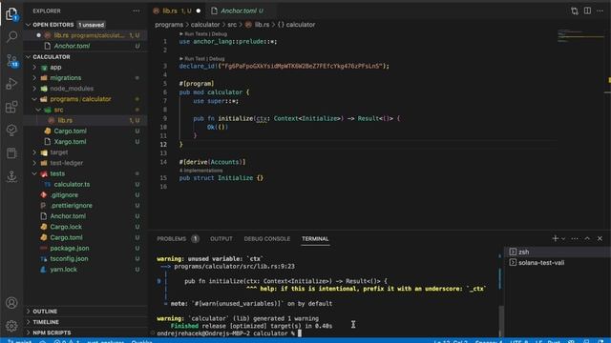This screenshot has width=611, height=343.
Task: Open the Testing view icon
Action: (11, 130)
